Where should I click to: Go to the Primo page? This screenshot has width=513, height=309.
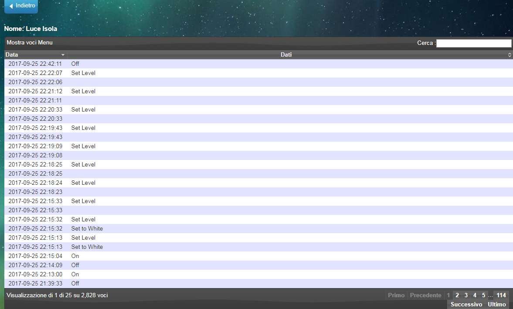click(x=396, y=295)
